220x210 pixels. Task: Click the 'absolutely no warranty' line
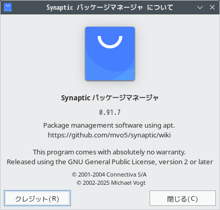click(x=109, y=152)
